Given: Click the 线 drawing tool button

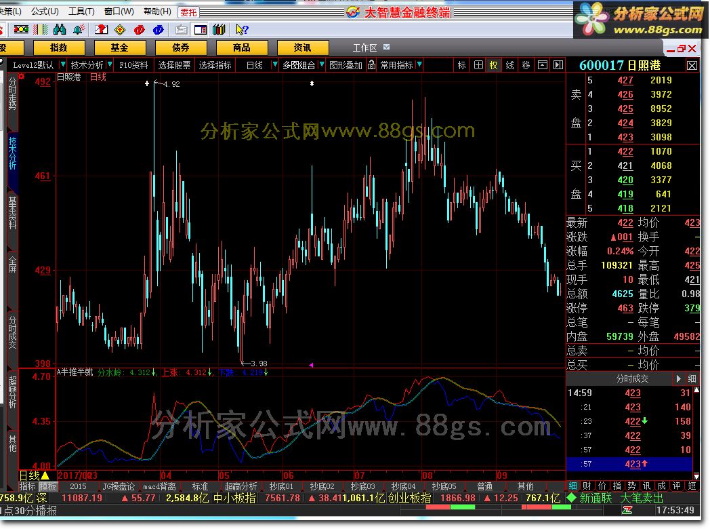Looking at the screenshot, I should pyautogui.click(x=510, y=65).
